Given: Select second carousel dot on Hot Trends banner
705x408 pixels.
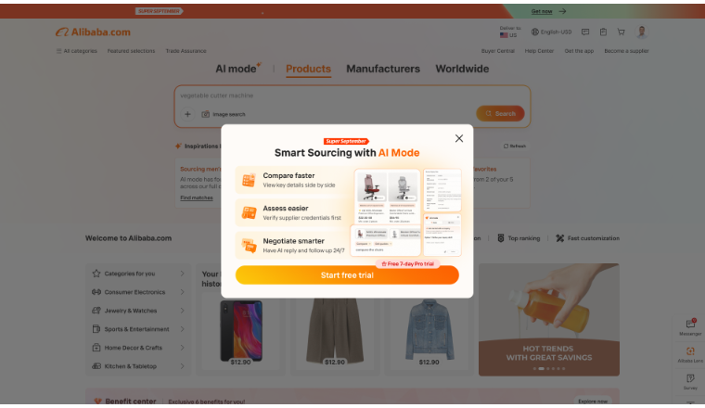Looking at the screenshot, I should pos(542,368).
